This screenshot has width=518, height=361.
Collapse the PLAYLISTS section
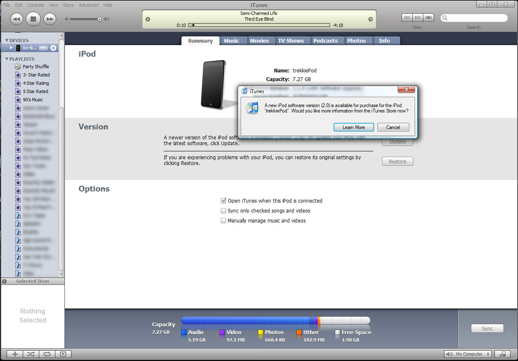(x=7, y=59)
